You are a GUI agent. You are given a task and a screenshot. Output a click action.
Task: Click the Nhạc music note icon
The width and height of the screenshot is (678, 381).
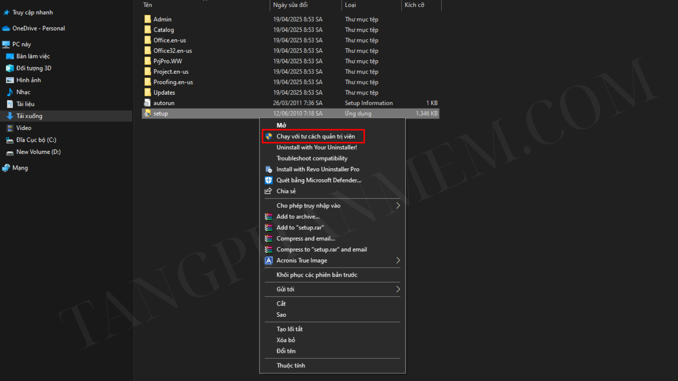10,92
